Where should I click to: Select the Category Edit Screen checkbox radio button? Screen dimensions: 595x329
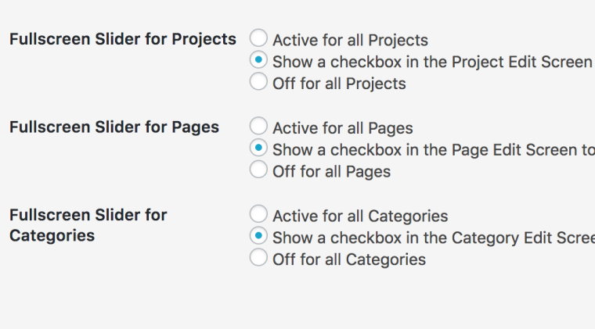258,237
